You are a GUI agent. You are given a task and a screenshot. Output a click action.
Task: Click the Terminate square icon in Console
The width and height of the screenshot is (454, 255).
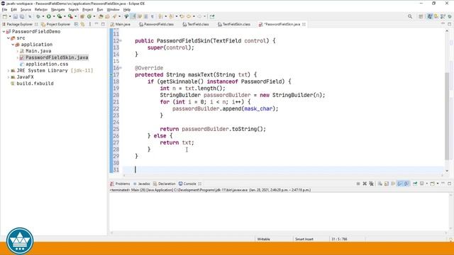coord(358,183)
